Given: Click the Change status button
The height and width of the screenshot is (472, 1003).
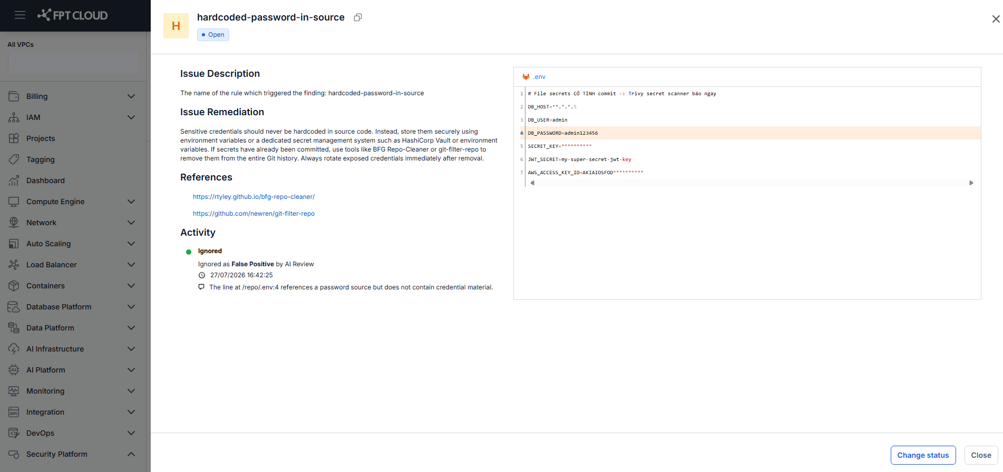Looking at the screenshot, I should [x=923, y=455].
